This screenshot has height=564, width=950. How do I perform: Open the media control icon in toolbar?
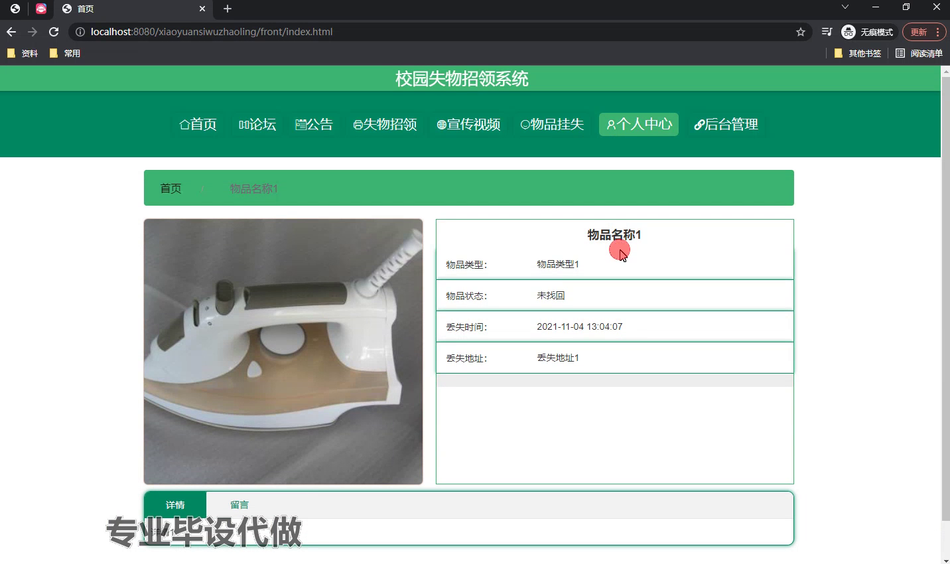pos(827,32)
